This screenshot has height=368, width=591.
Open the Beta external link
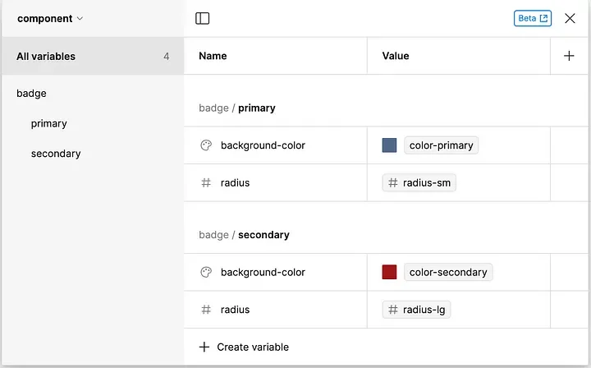tap(533, 18)
